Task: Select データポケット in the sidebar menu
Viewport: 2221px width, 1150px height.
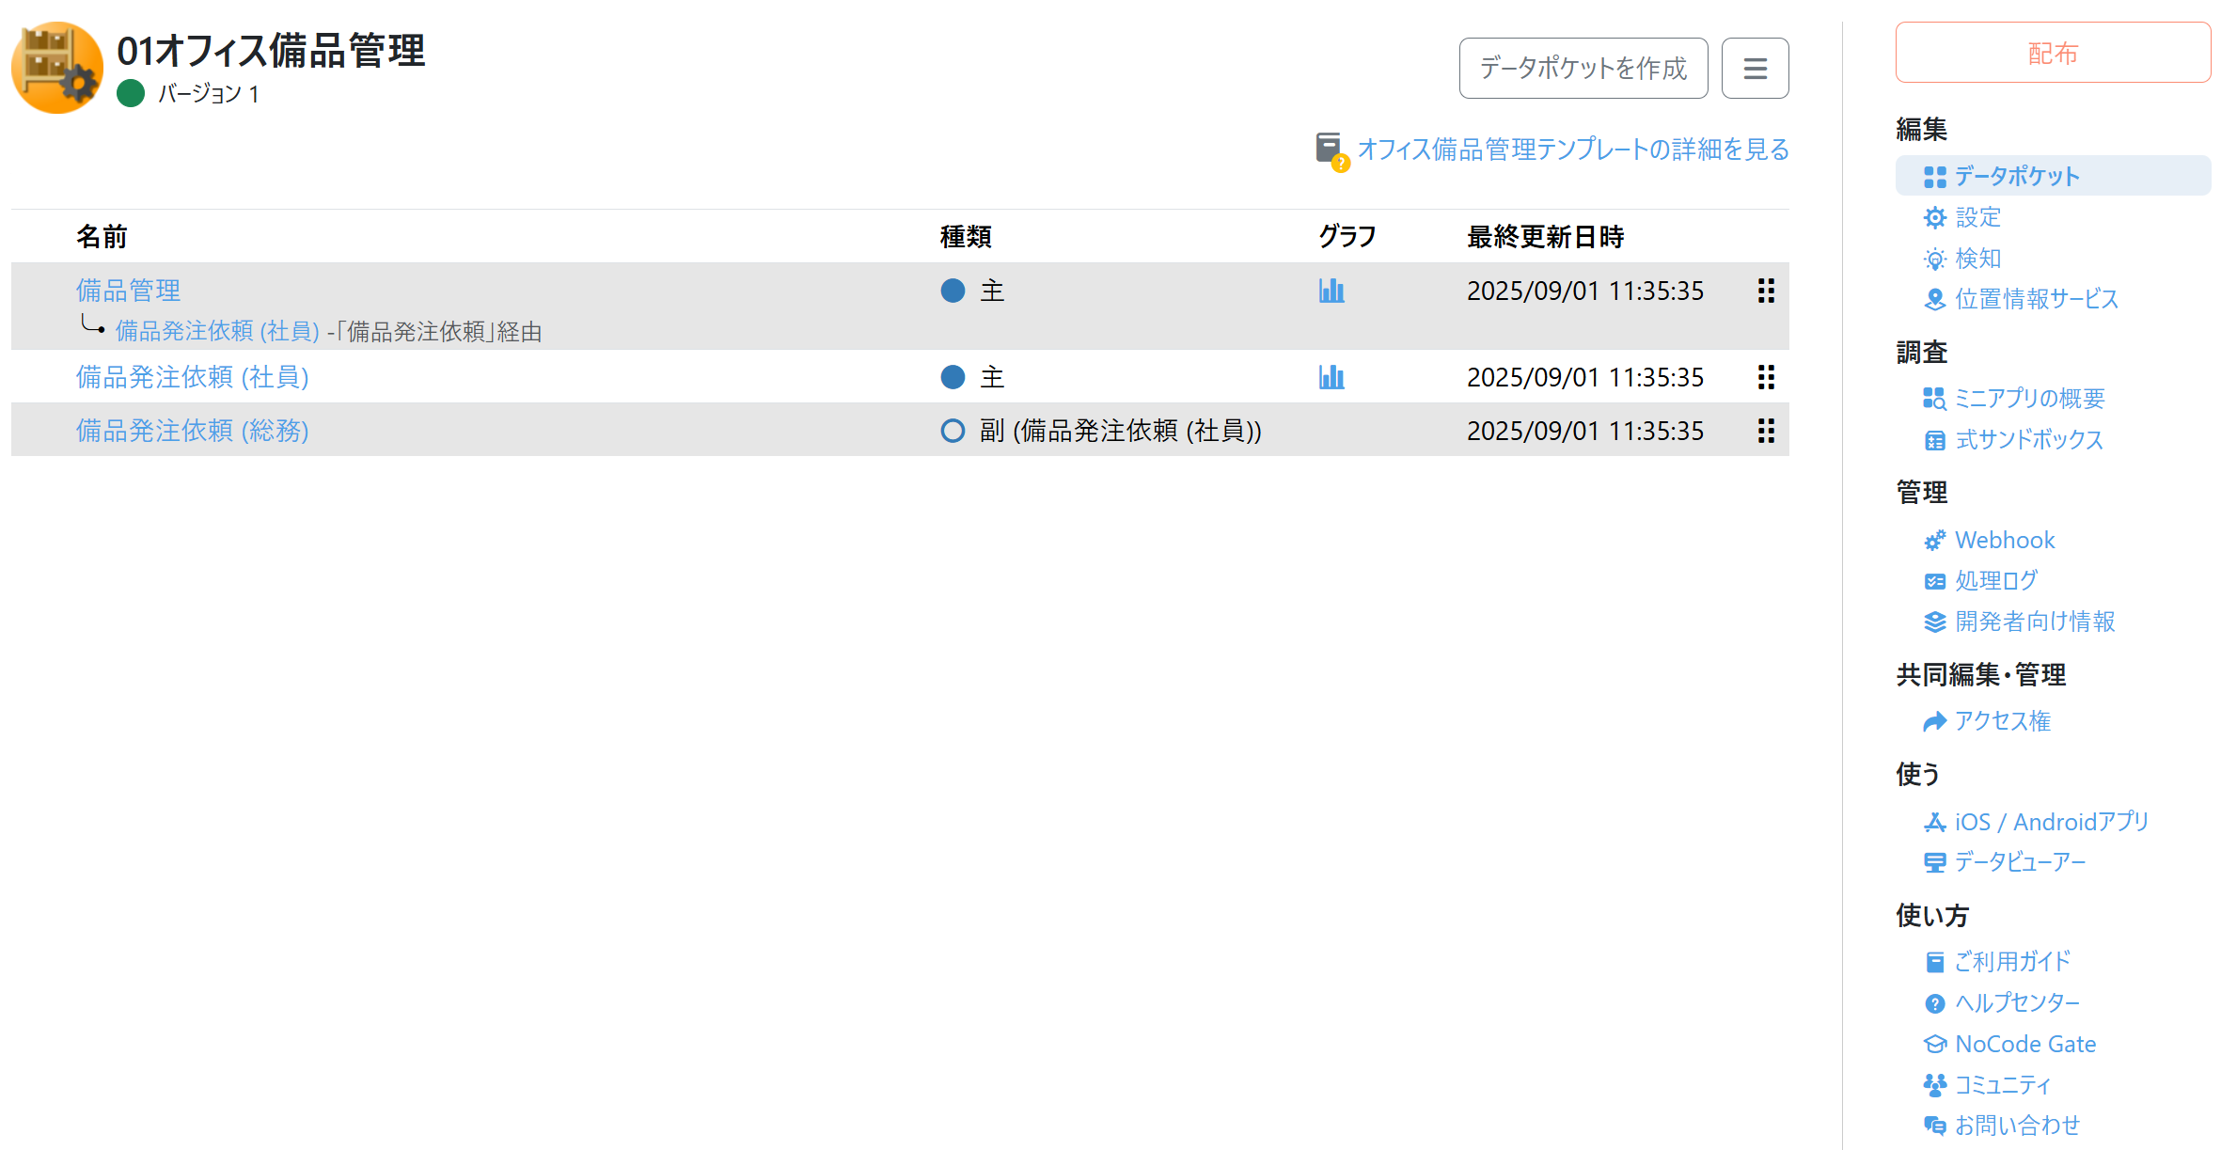Action: click(x=2016, y=176)
